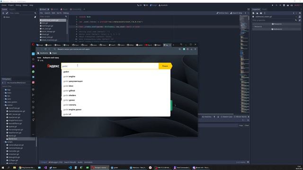This screenshot has height=170, width=303.
Task: Focus the Filter properties field in Inspector
Action: 274,20
